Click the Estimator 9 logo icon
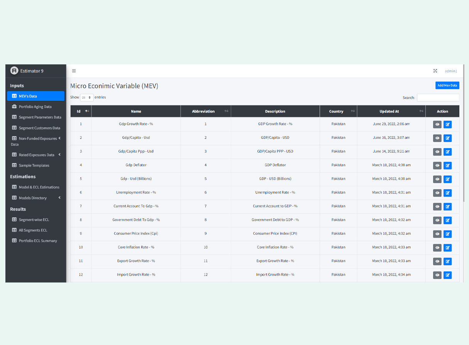 tap(14, 71)
